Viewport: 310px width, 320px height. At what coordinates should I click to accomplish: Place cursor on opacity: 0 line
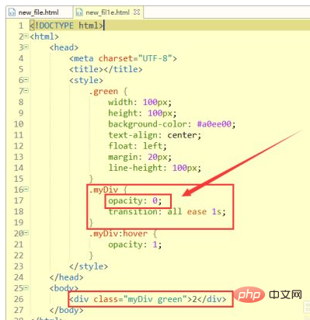135,200
